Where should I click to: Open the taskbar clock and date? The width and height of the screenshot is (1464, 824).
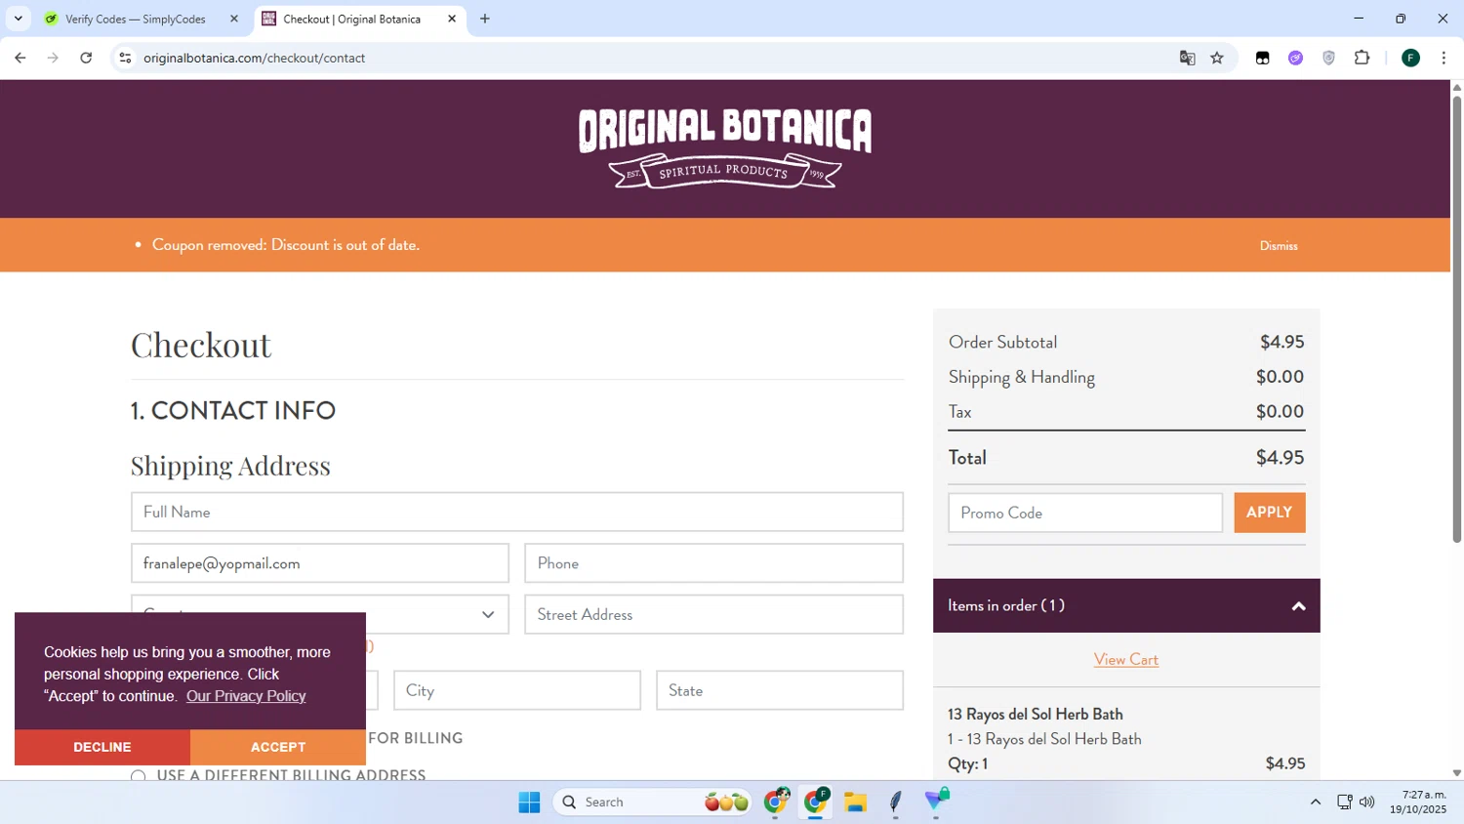point(1419,803)
